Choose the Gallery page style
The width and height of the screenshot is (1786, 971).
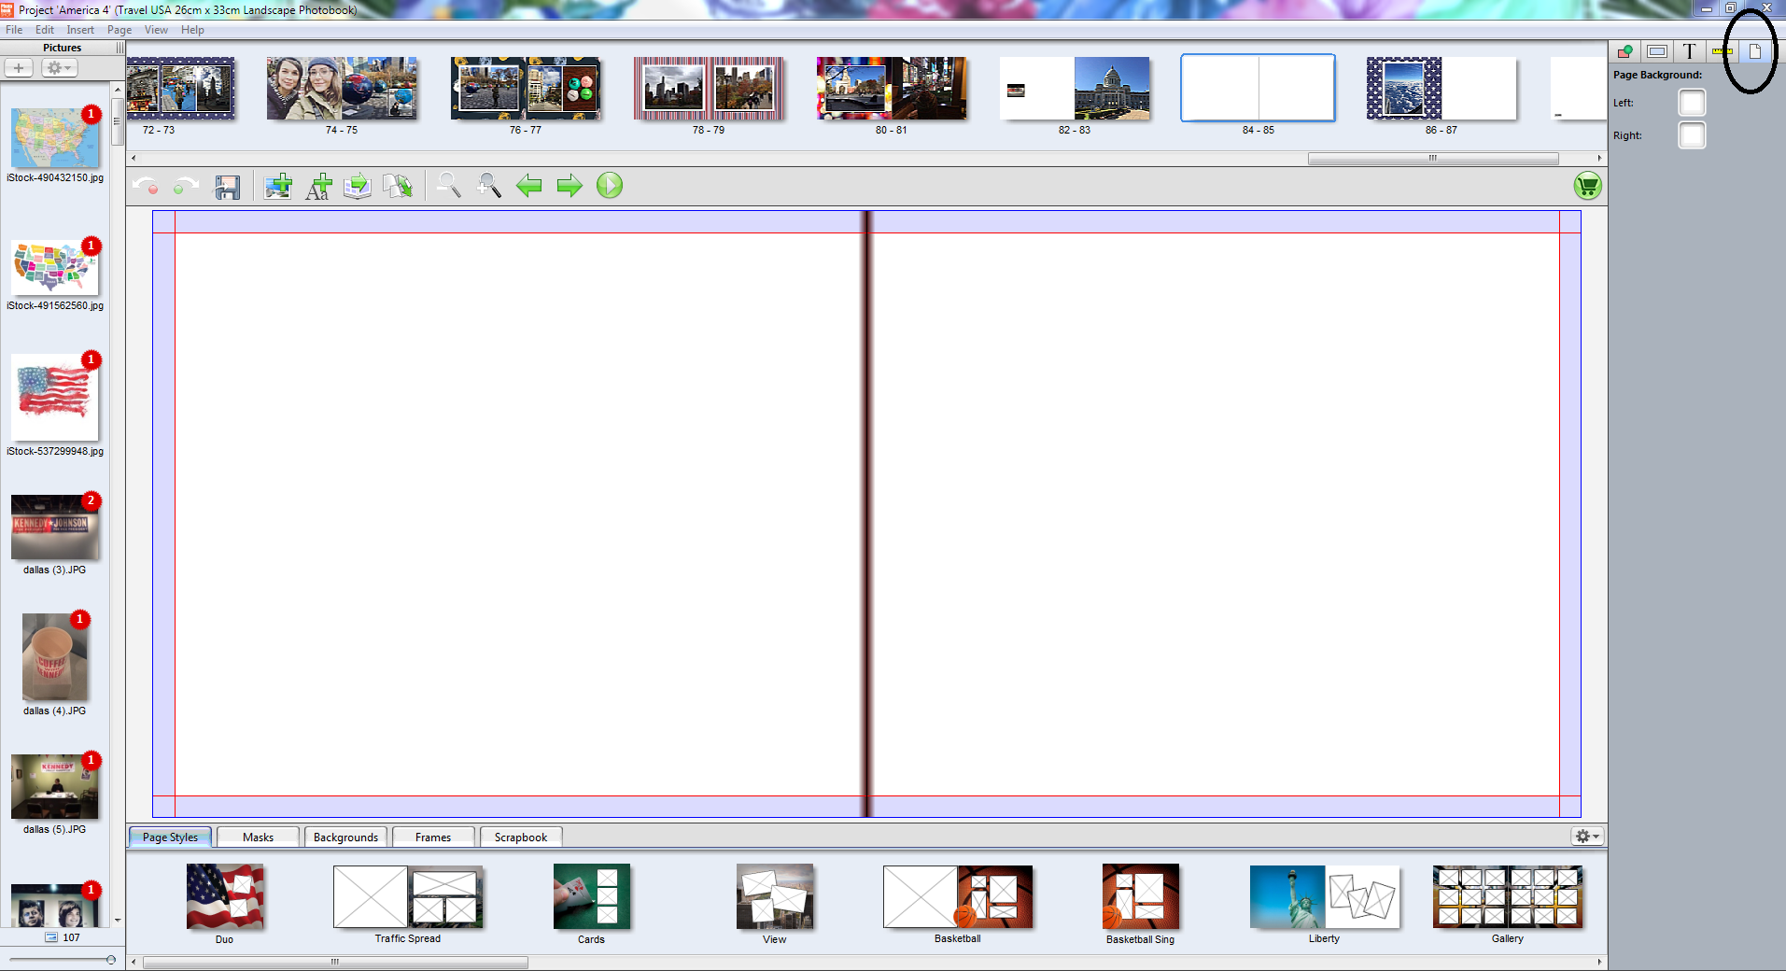click(x=1508, y=897)
